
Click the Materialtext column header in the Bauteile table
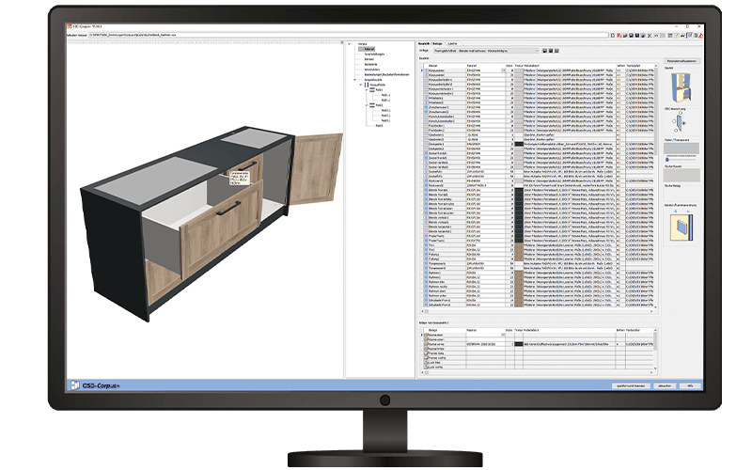[x=532, y=66]
